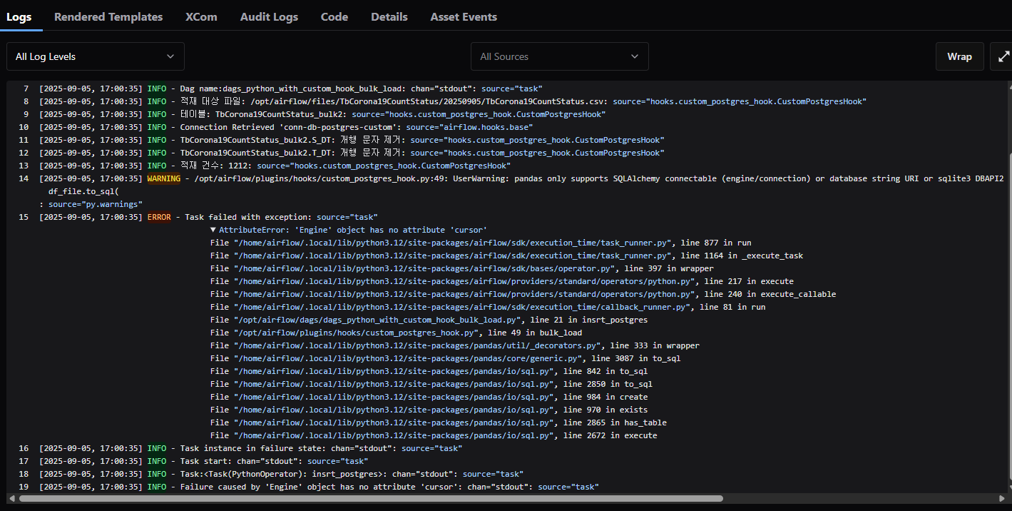Click 'Failure caused by' log message

coord(322,487)
